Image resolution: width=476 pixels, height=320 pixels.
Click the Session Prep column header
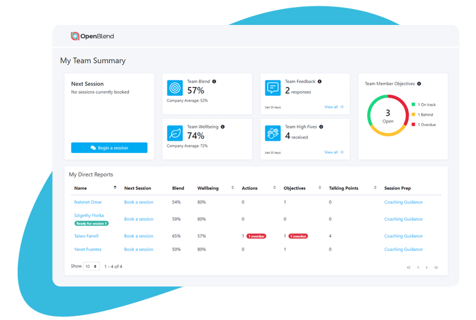point(397,188)
